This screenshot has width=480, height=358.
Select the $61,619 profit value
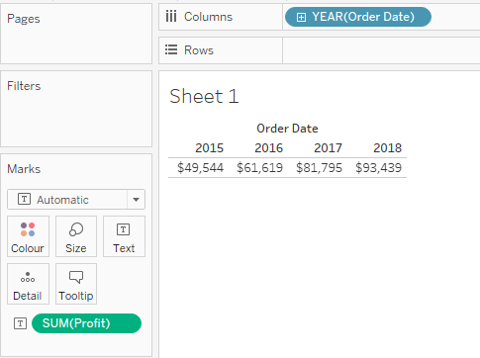click(x=260, y=168)
